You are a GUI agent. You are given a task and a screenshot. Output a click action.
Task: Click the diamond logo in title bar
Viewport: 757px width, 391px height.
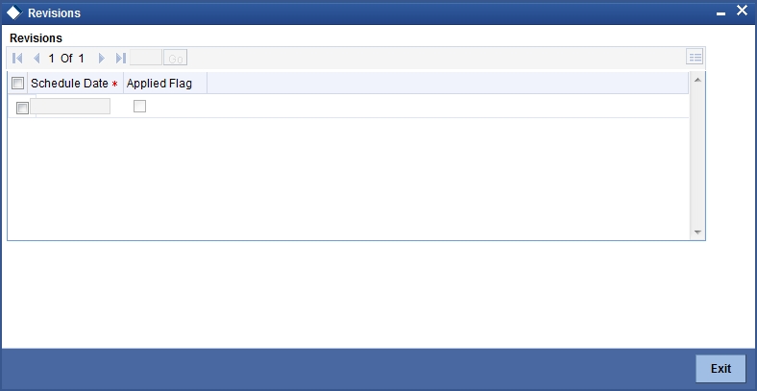14,13
